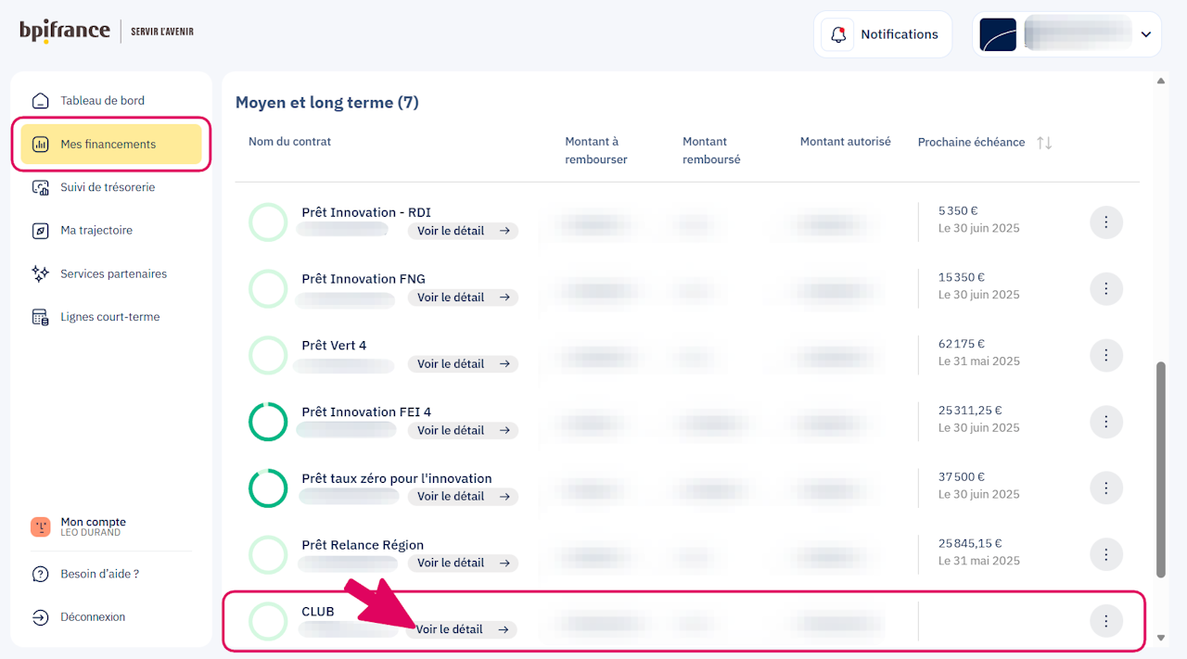The height and width of the screenshot is (659, 1187).
Task: Click the Déconnexion logout icon
Action: (40, 617)
